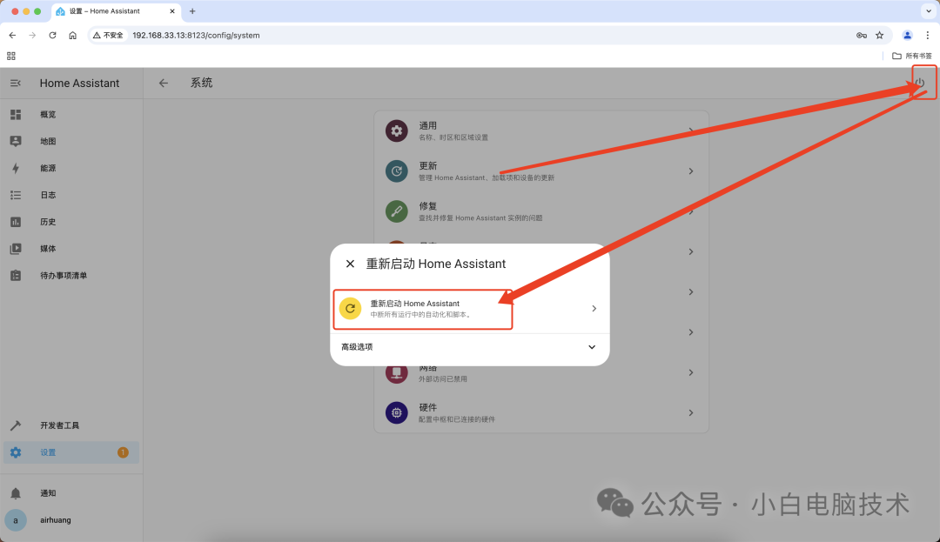Open the 概览 overview dashboard icon
The image size is (940, 542).
click(x=16, y=114)
